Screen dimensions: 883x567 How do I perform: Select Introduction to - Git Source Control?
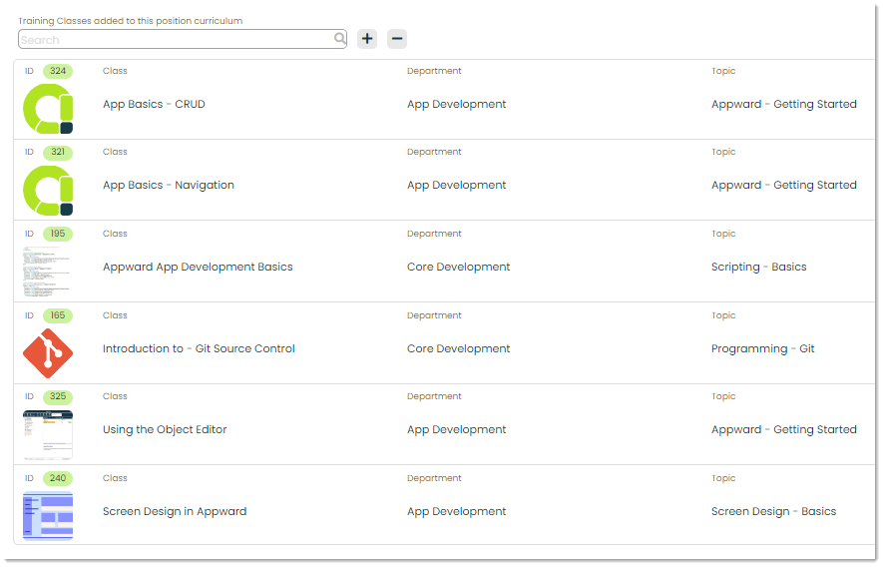point(199,348)
